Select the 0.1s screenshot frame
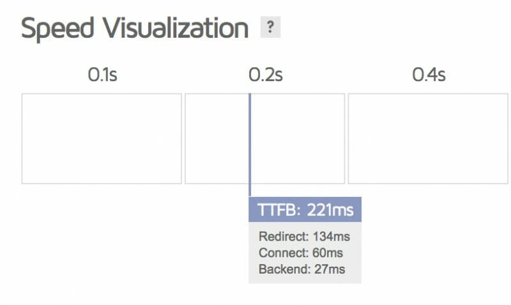Screen dimensions: 511x305 [x=102, y=139]
